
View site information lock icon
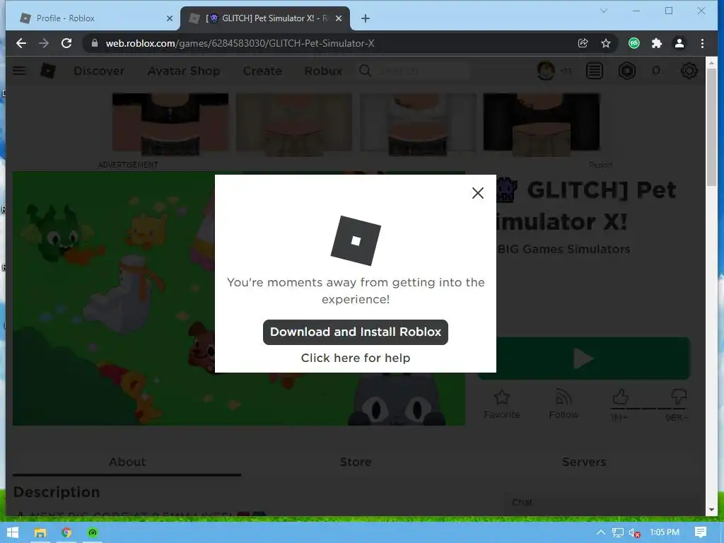pos(95,43)
